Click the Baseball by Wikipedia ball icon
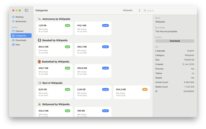206x129 pixels. click(39, 40)
